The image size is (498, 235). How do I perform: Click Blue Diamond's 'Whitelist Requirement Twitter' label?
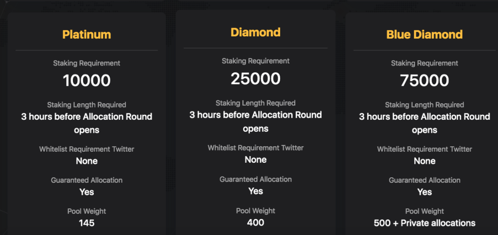425,149
